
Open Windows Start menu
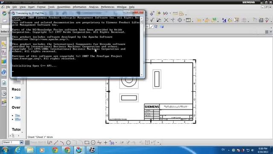5,150
